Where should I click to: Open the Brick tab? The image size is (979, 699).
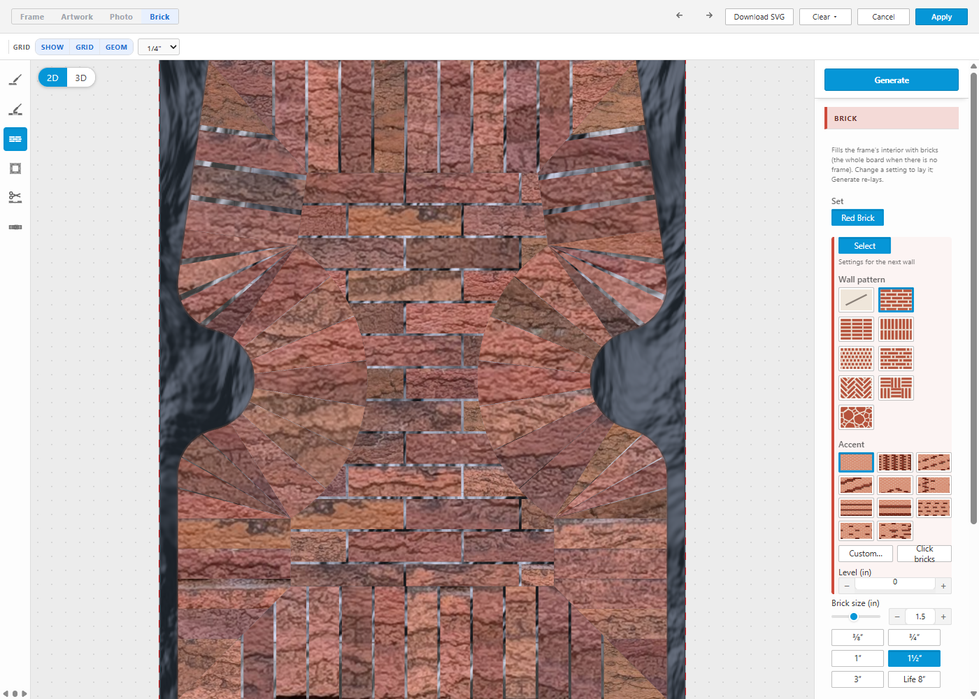(x=159, y=17)
